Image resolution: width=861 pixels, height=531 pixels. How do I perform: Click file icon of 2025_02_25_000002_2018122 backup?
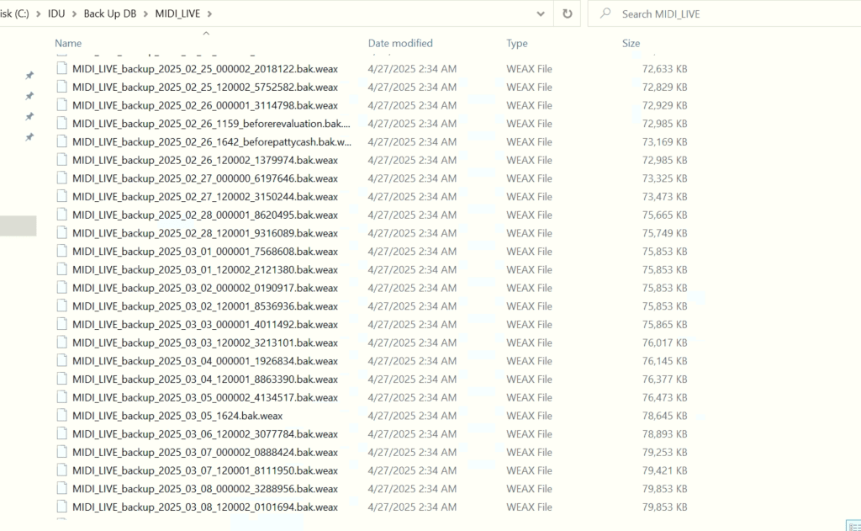(62, 69)
